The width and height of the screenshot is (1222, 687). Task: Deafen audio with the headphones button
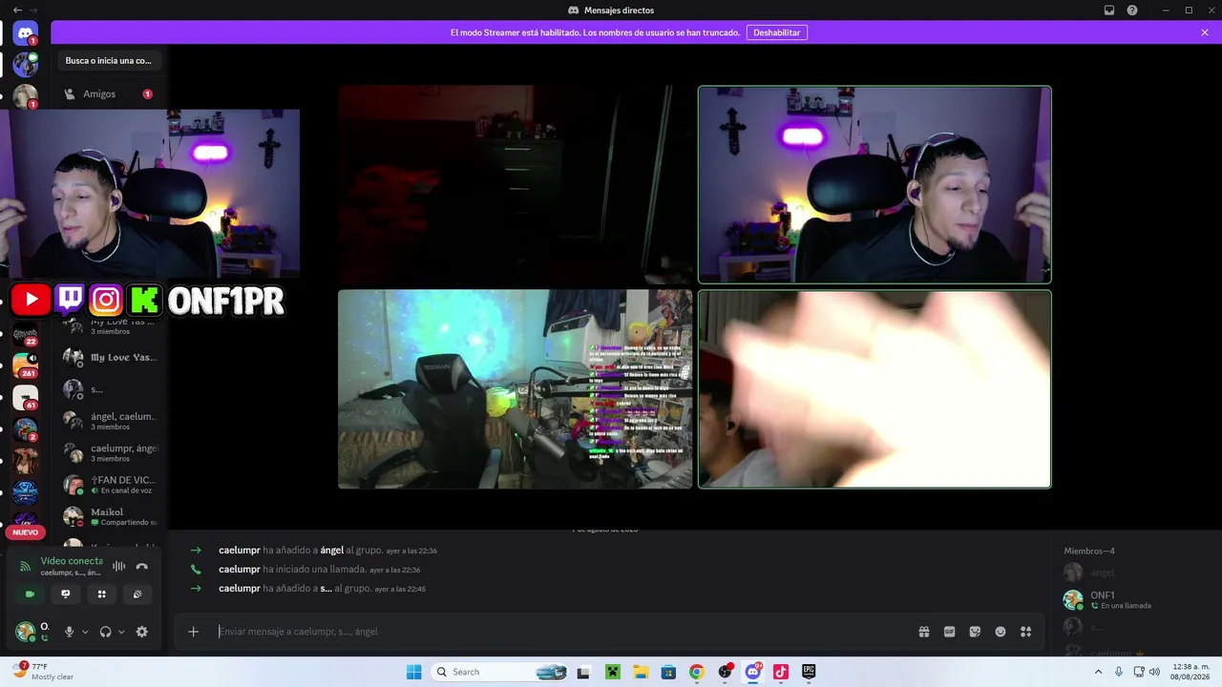pos(105,632)
